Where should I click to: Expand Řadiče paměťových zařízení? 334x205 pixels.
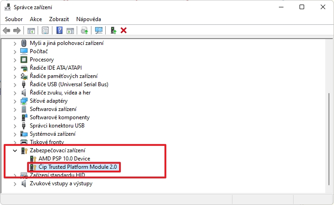pos(15,77)
